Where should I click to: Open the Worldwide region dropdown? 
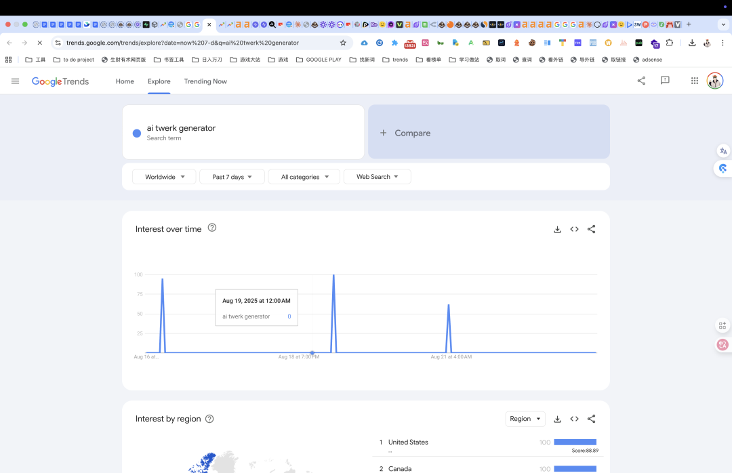[164, 176]
